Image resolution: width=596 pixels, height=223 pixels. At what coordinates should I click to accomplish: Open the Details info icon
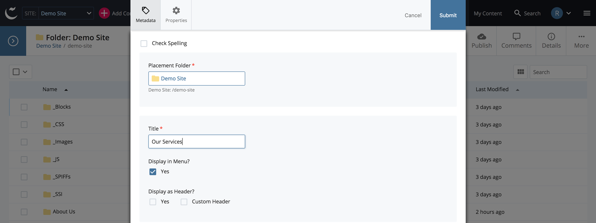tap(551, 36)
